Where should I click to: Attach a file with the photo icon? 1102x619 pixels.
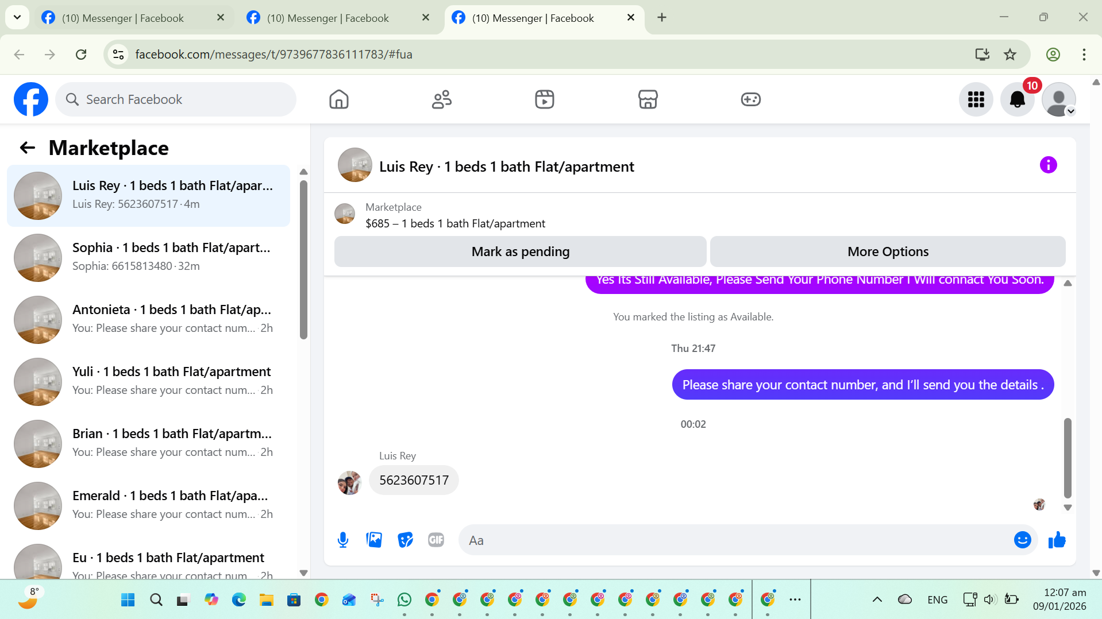[374, 540]
